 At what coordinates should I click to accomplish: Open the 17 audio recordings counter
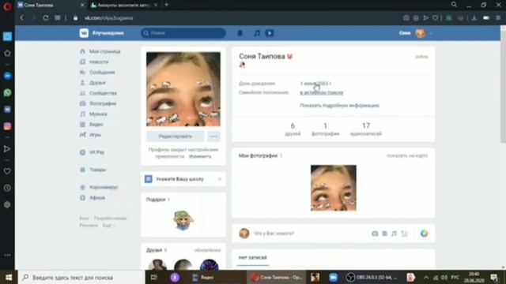pyautogui.click(x=366, y=129)
